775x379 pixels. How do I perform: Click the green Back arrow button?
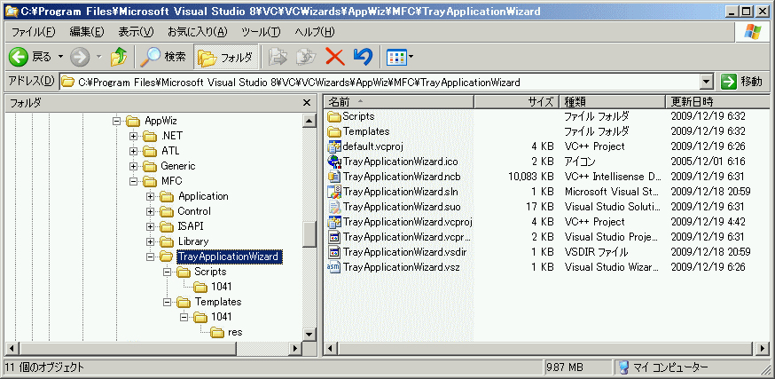(18, 58)
